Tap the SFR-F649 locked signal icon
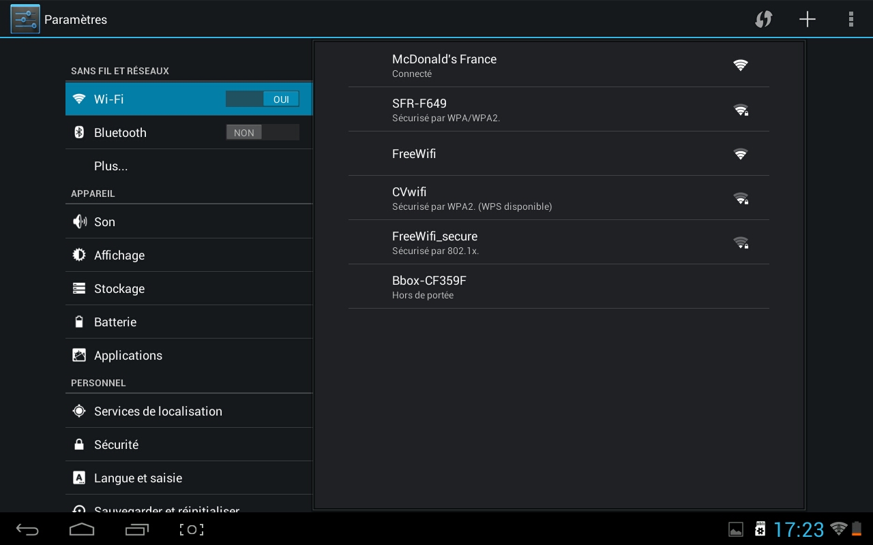The width and height of the screenshot is (873, 545). click(741, 109)
